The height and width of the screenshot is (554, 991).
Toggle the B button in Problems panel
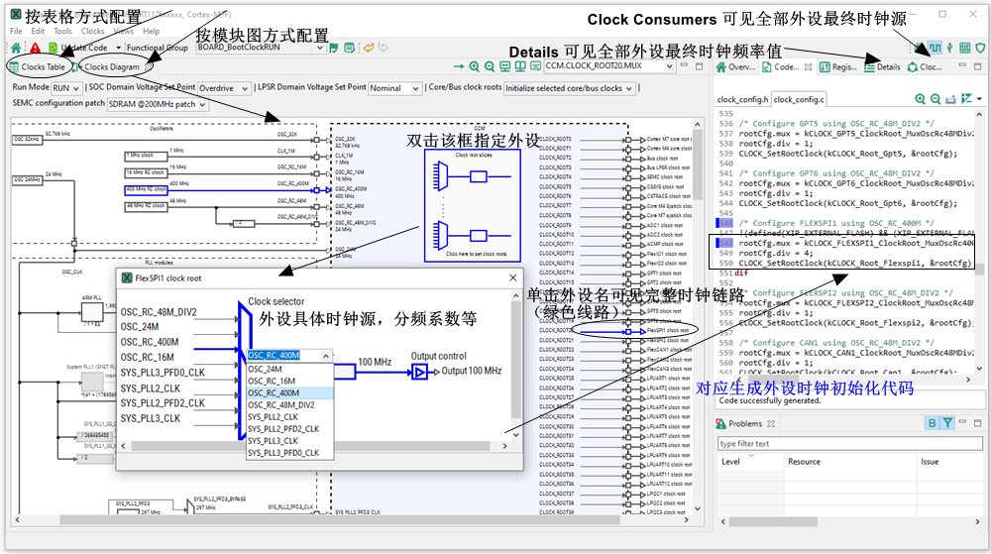pos(932,423)
